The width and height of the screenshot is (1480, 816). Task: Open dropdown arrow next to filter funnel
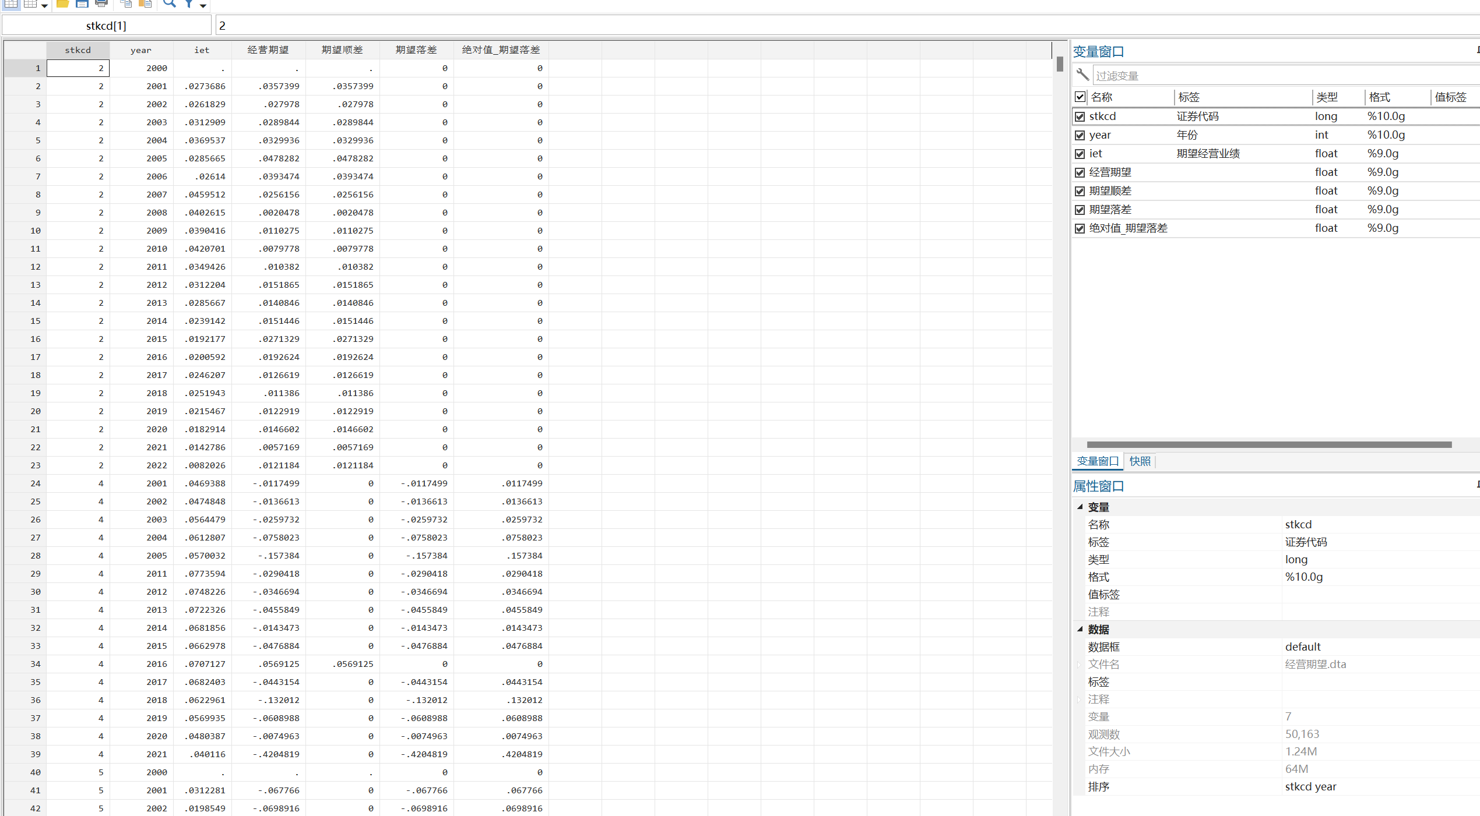tap(203, 5)
